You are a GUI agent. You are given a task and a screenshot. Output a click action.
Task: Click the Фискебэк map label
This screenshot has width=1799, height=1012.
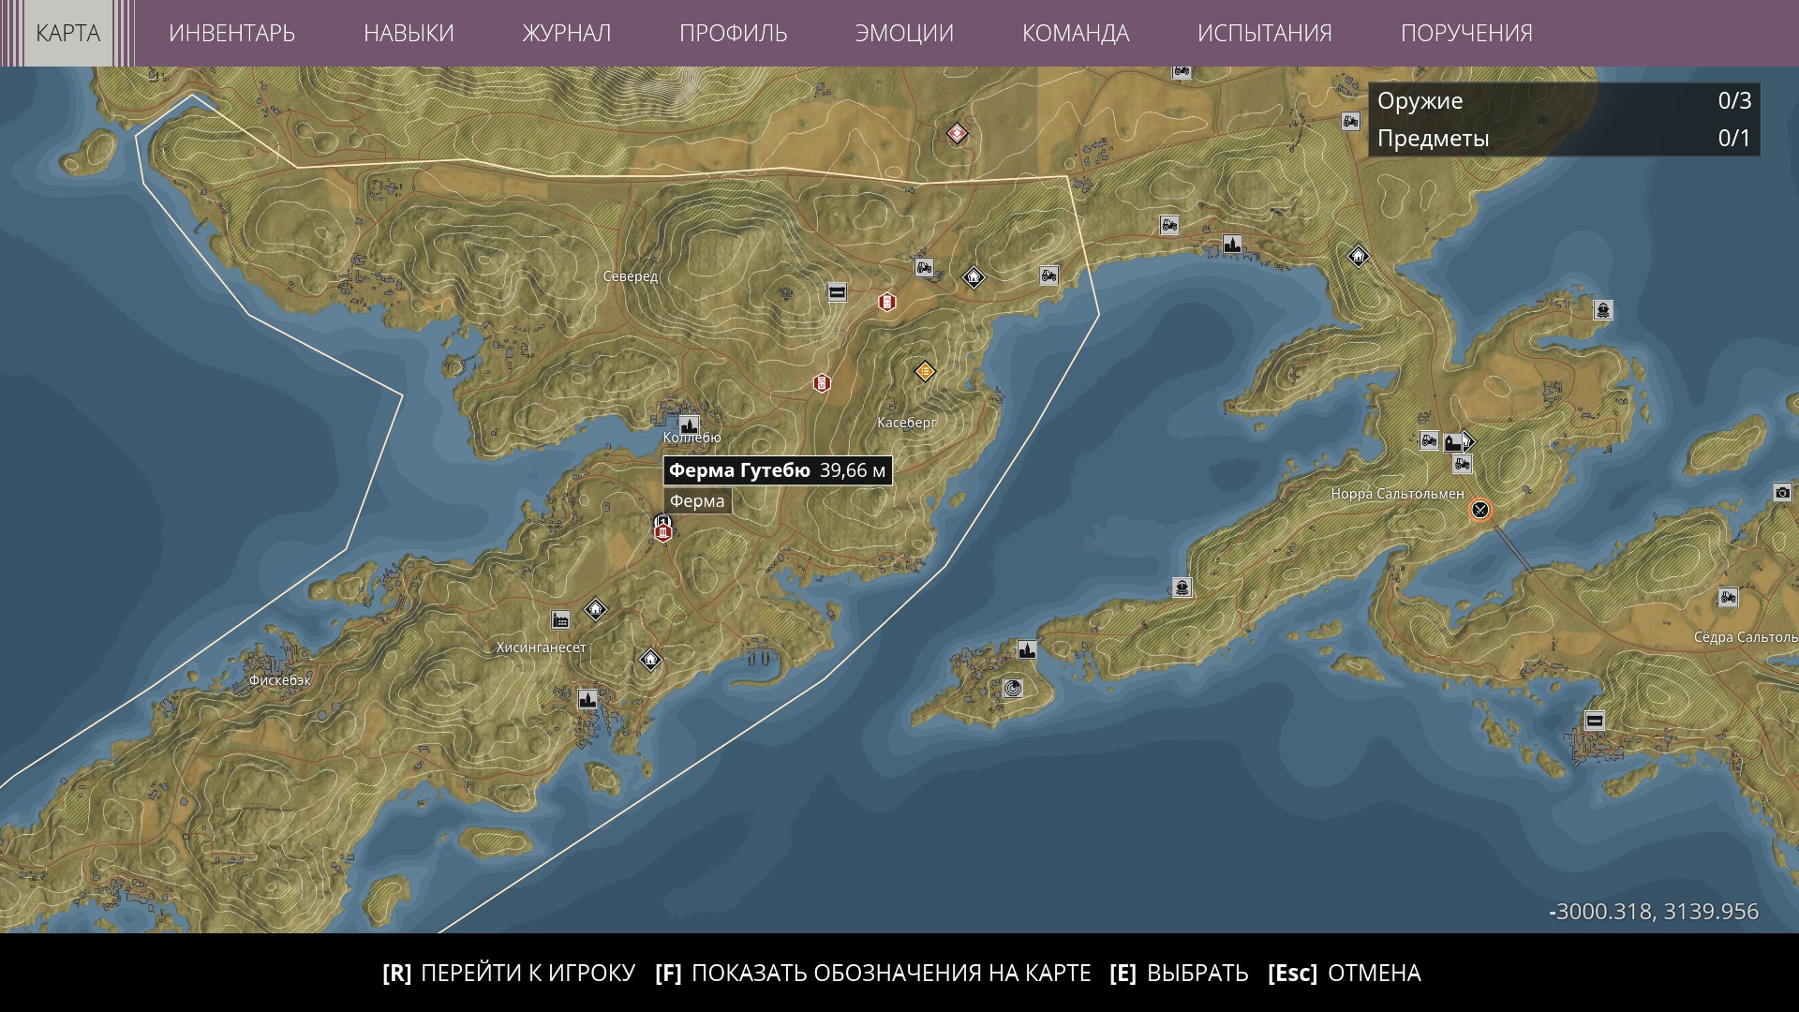pos(279,680)
